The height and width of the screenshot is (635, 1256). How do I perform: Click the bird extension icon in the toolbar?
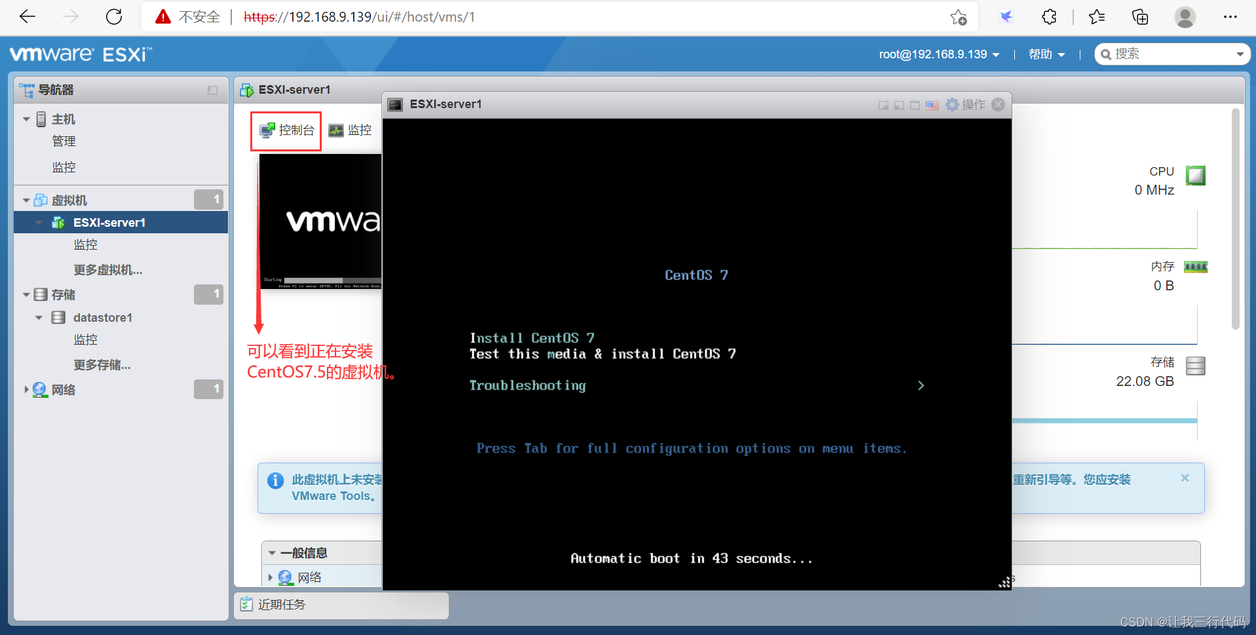pyautogui.click(x=1006, y=17)
